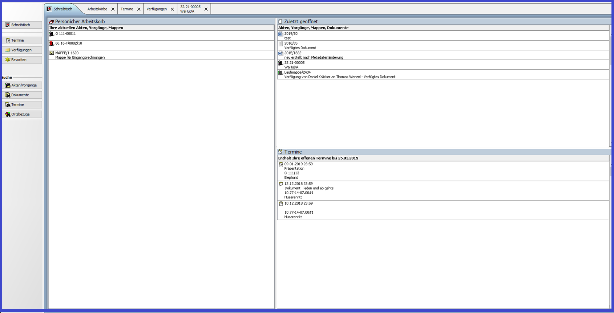Click the file icon beside O 111-00011
This screenshot has width=614, height=313.
pos(52,34)
